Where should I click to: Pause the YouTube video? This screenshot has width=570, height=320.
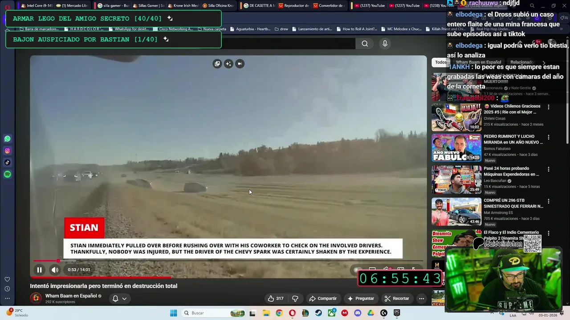pos(39,270)
